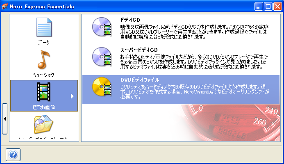This screenshot has height=164, width=284.
Task: Switch to the ミュージック category label
Action: pyautogui.click(x=44, y=75)
